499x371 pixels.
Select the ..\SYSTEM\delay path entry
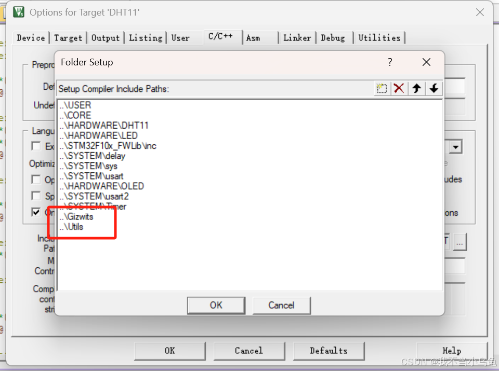pyautogui.click(x=92, y=156)
